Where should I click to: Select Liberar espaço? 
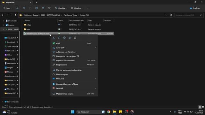(74, 74)
